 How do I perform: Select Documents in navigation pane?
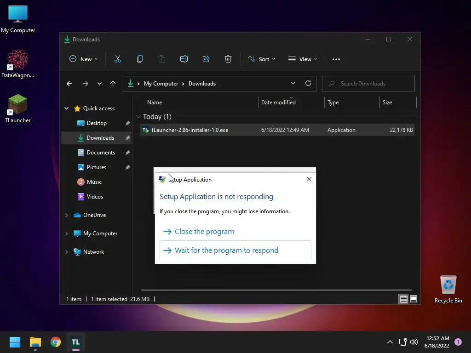(x=96, y=153)
